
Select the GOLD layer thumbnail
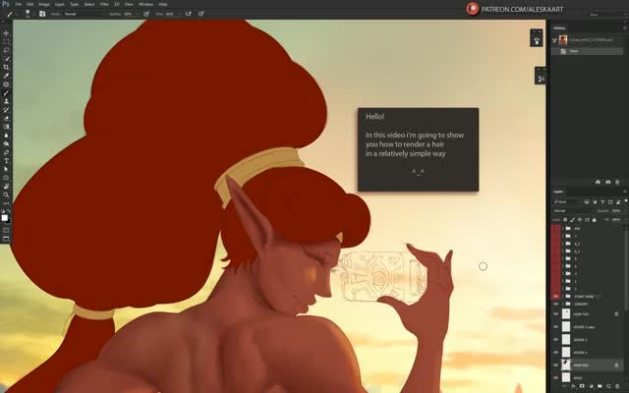(566, 377)
